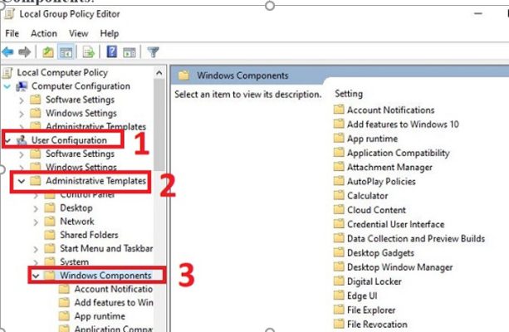Select Add features to Win tree item

(114, 302)
